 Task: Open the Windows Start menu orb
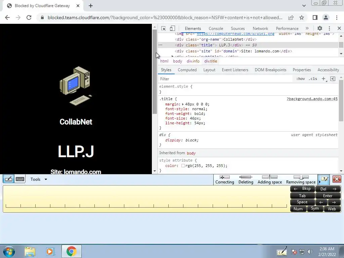[9, 251]
